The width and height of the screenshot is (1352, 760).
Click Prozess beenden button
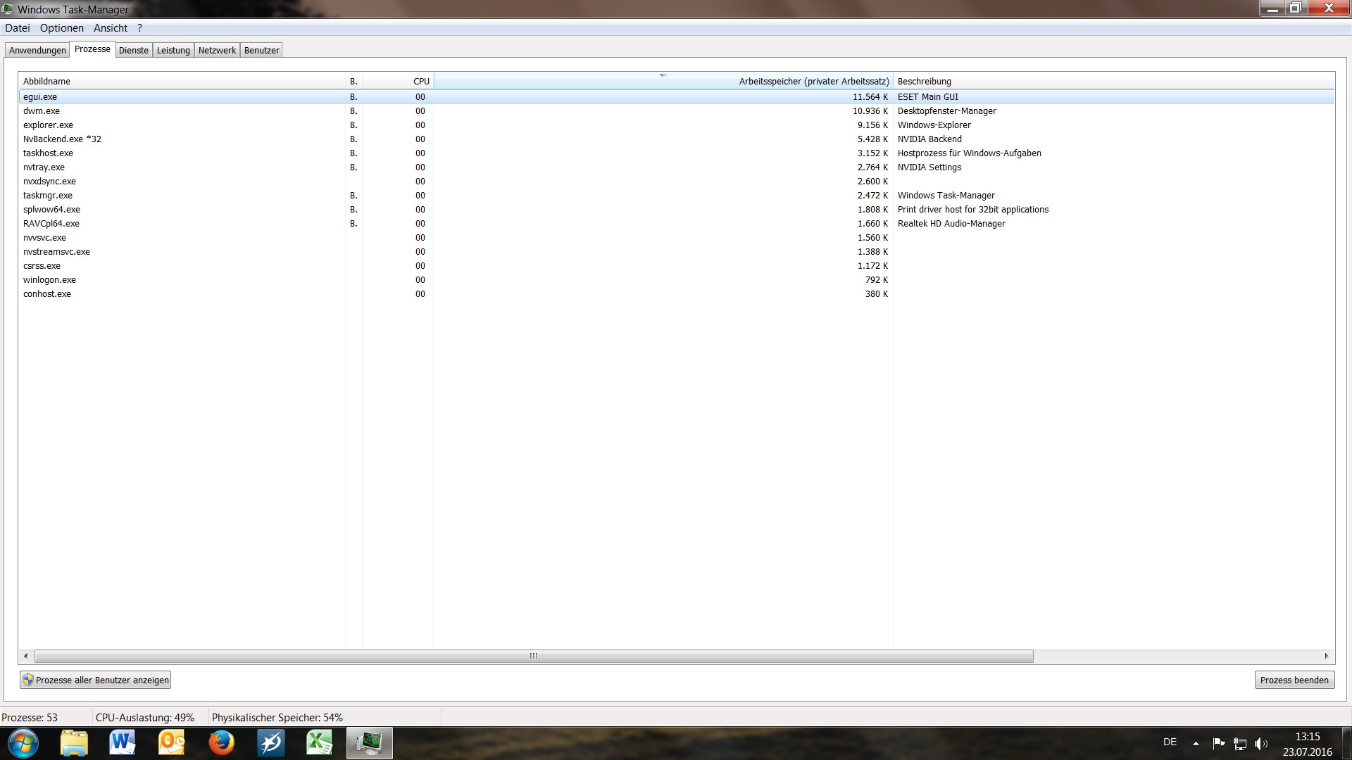[x=1294, y=680]
